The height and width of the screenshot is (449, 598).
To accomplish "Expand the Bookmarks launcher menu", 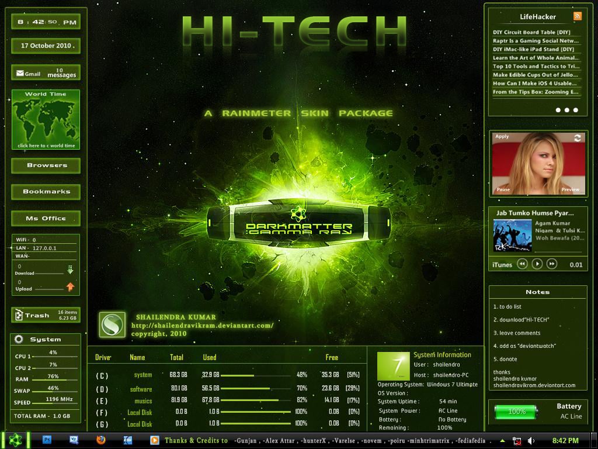I will click(x=46, y=192).
